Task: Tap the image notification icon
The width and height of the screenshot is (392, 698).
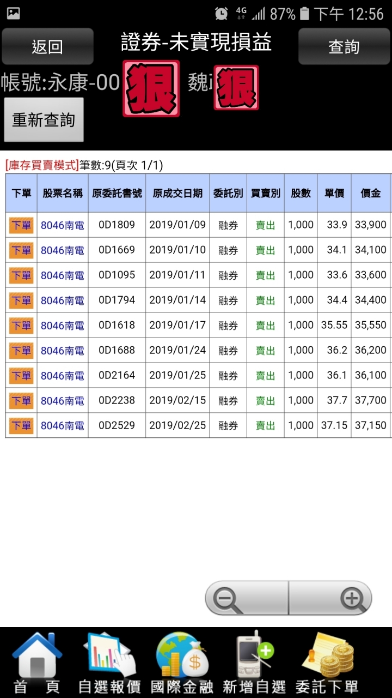Action: [x=13, y=14]
